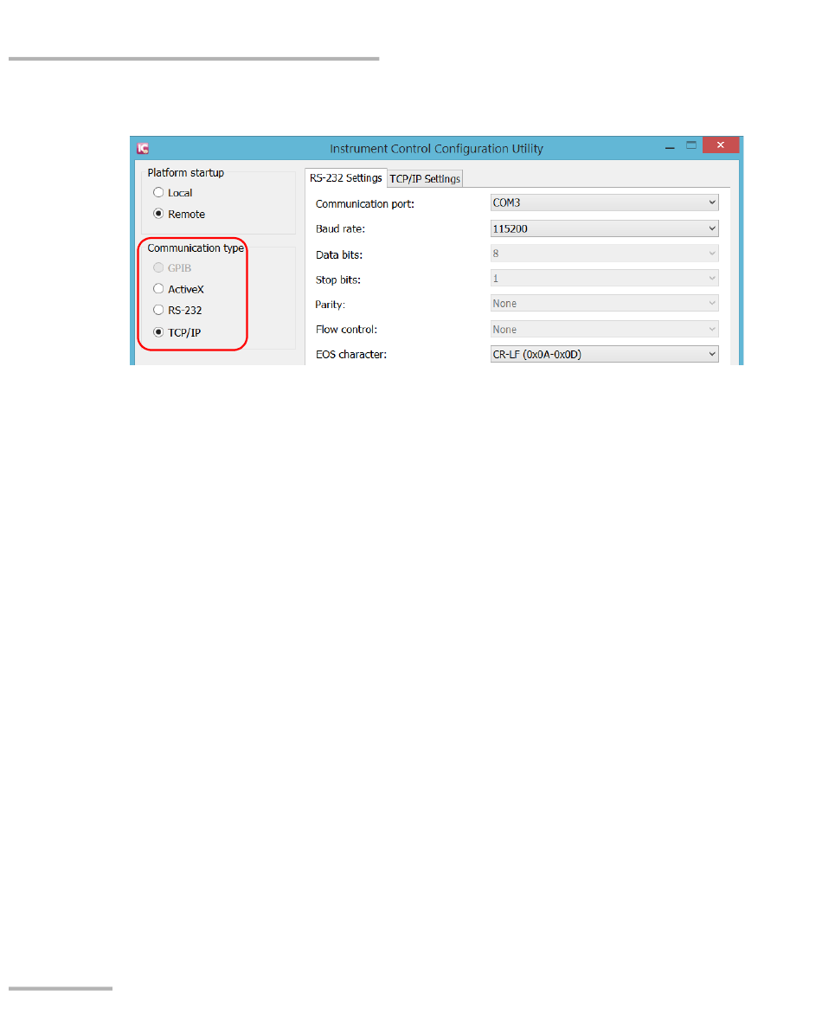This screenshot has height=1022, width=822.
Task: Switch to the TCP/IP Settings tab
Action: (425, 178)
